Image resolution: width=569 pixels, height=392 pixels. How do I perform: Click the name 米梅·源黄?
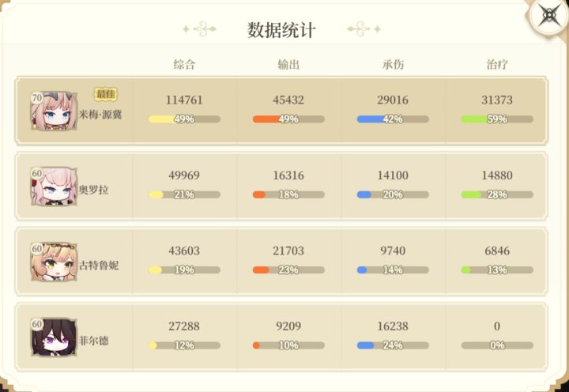(x=100, y=115)
